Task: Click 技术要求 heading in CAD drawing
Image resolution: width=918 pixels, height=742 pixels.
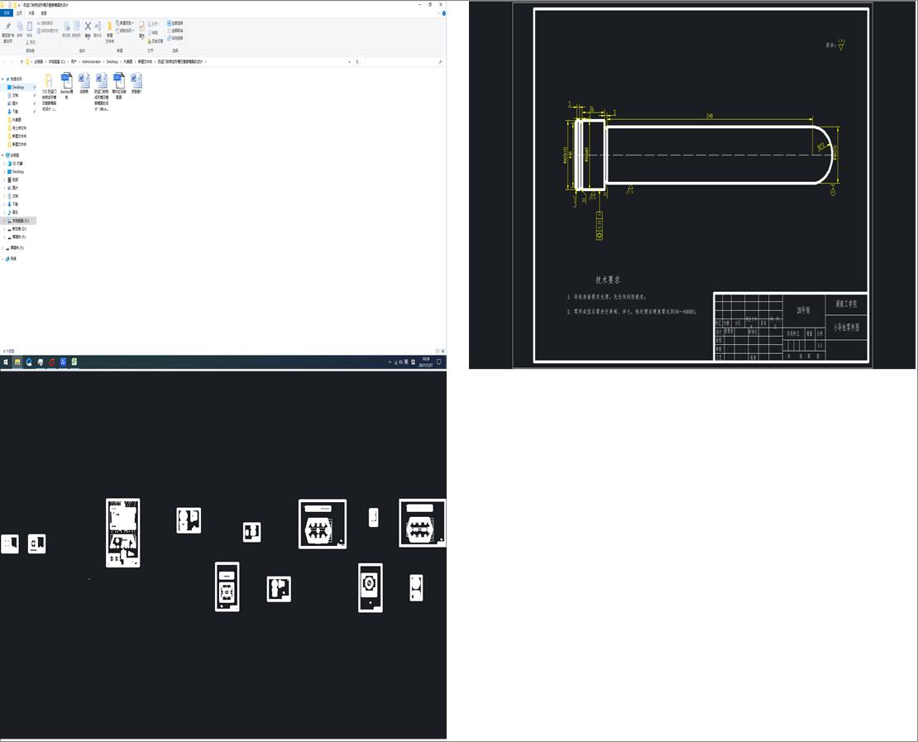Action: 608,280
